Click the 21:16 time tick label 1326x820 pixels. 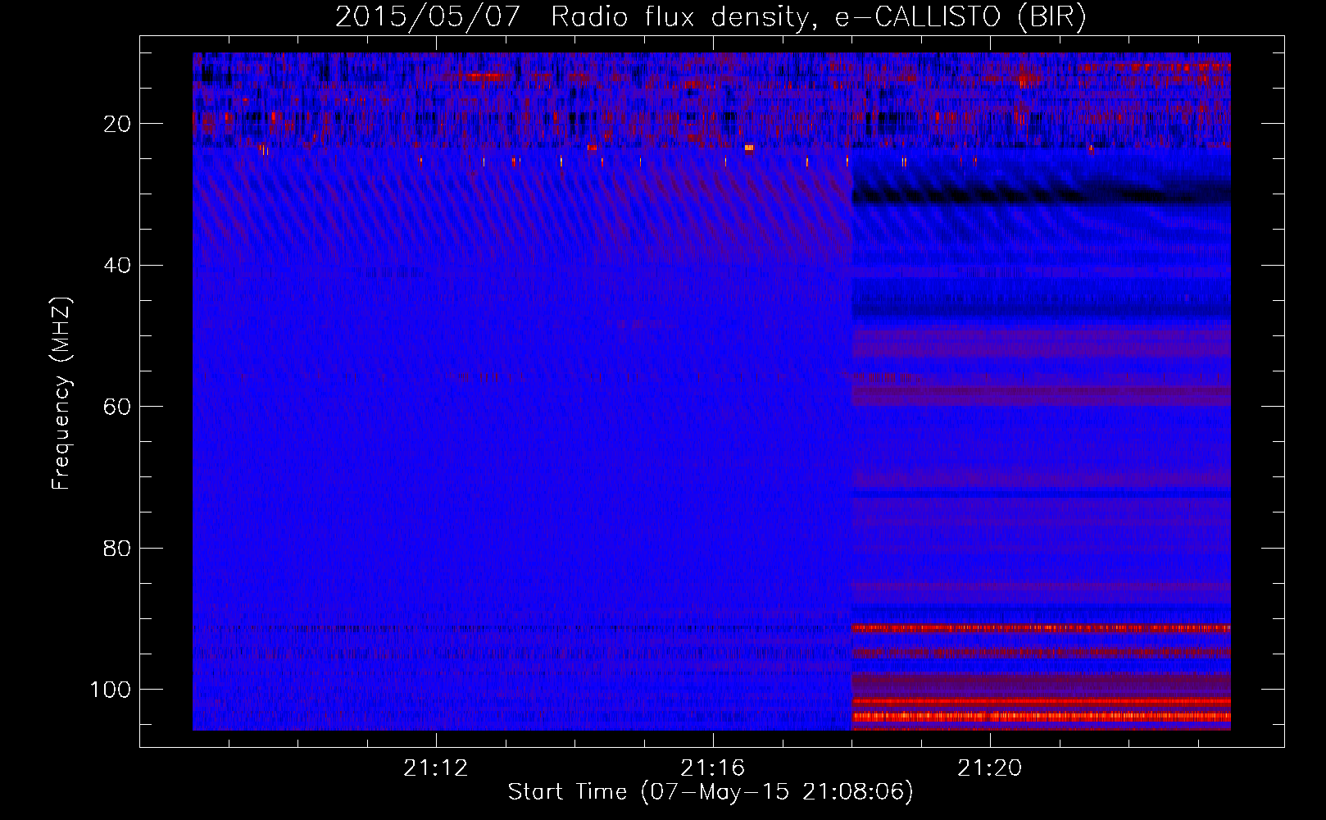(713, 768)
